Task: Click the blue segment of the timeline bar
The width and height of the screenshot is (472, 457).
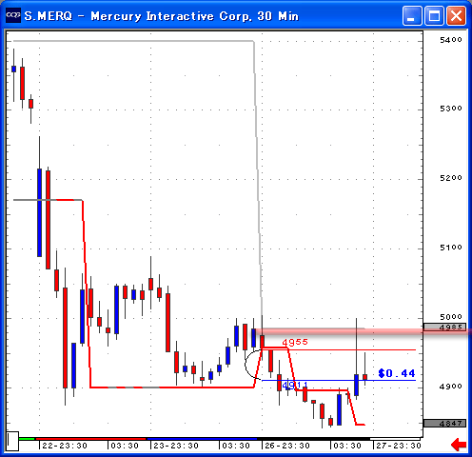Action: pyautogui.click(x=202, y=439)
